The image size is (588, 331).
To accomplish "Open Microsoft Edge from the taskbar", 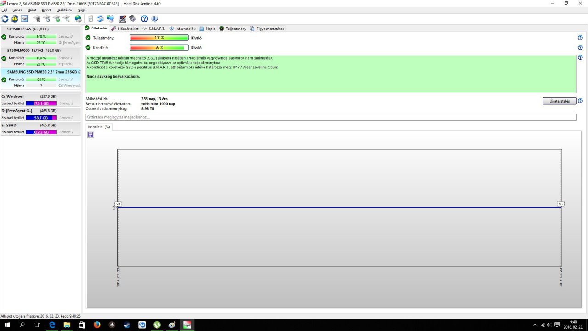I will click(51, 325).
